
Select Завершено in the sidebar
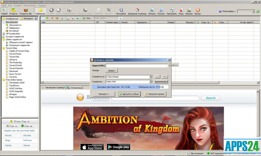[14, 28]
